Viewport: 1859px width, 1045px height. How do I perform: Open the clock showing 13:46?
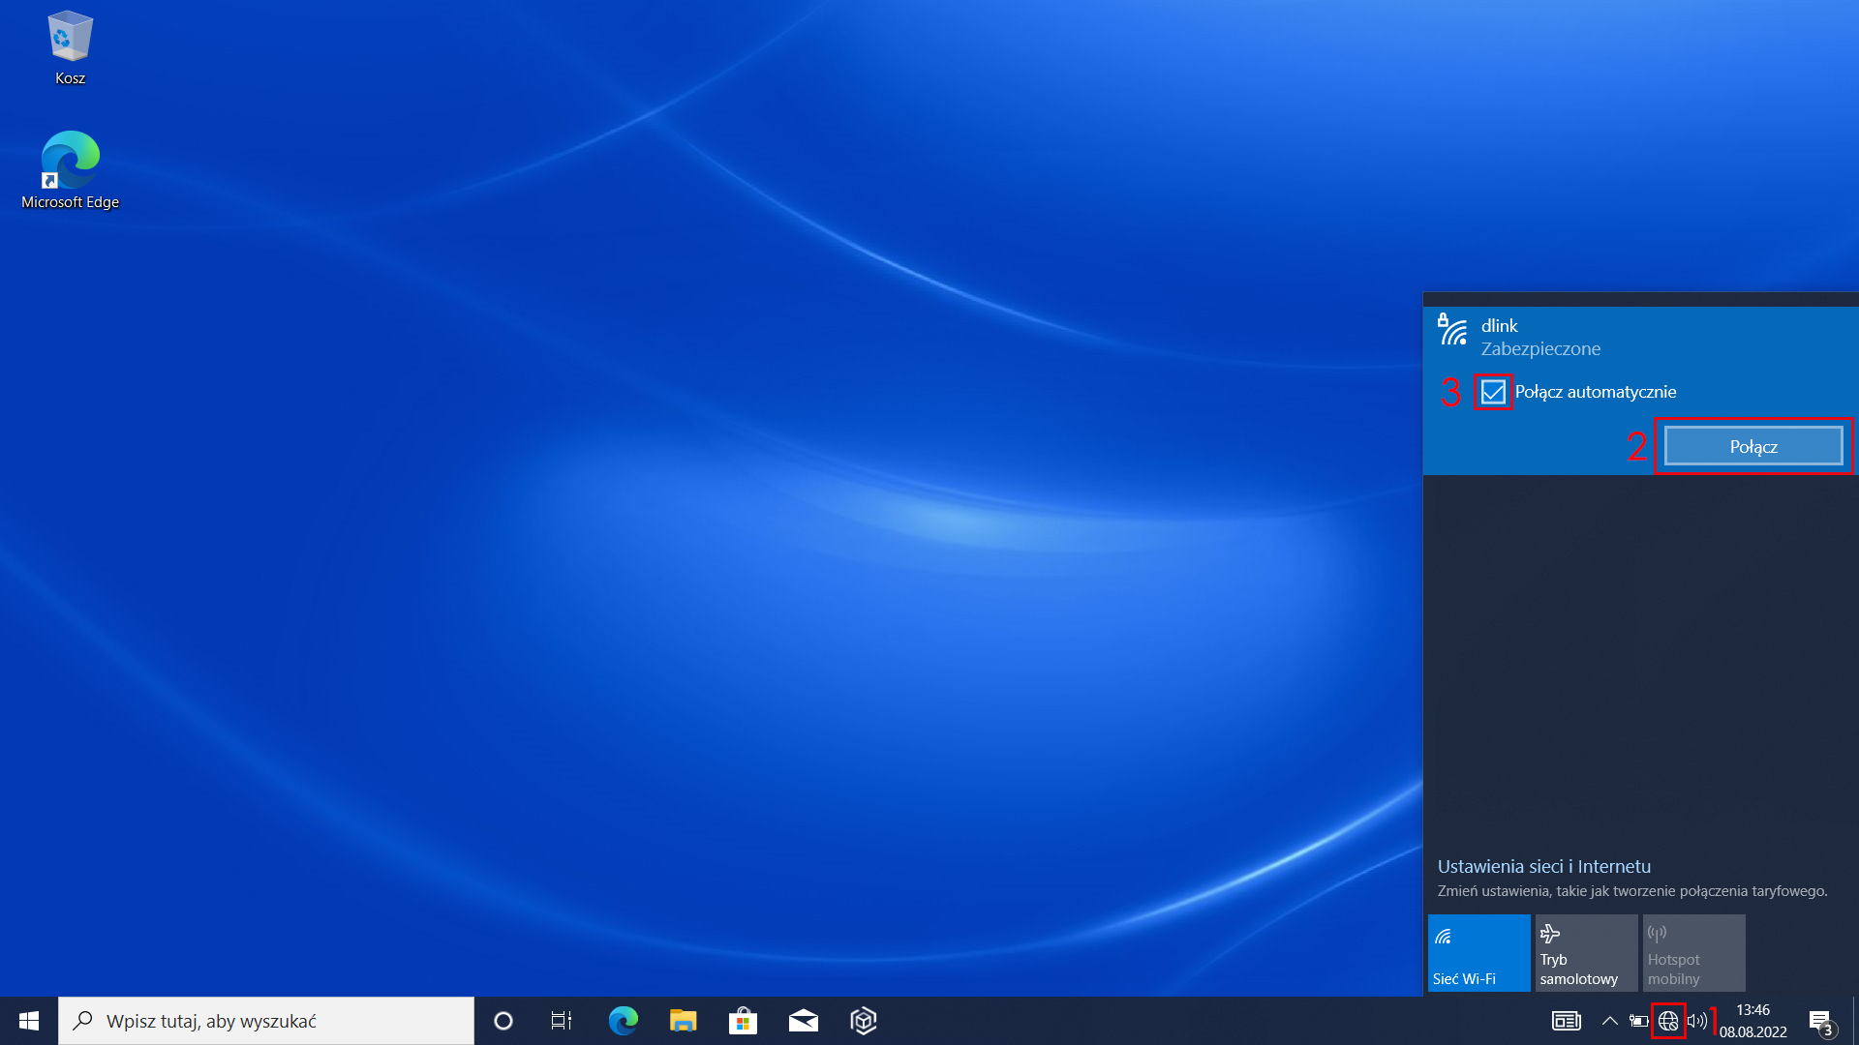click(1752, 1021)
